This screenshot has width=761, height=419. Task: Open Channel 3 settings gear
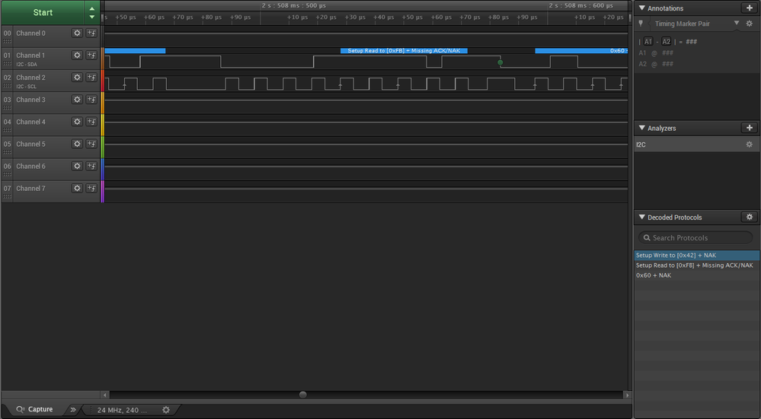(77, 100)
